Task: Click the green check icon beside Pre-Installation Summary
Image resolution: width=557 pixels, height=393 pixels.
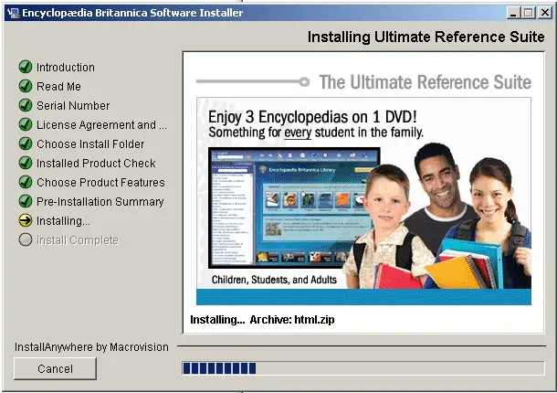Action: tap(26, 201)
